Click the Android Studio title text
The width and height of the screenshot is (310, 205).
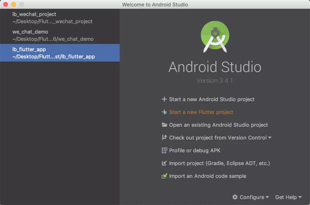tap(215, 67)
